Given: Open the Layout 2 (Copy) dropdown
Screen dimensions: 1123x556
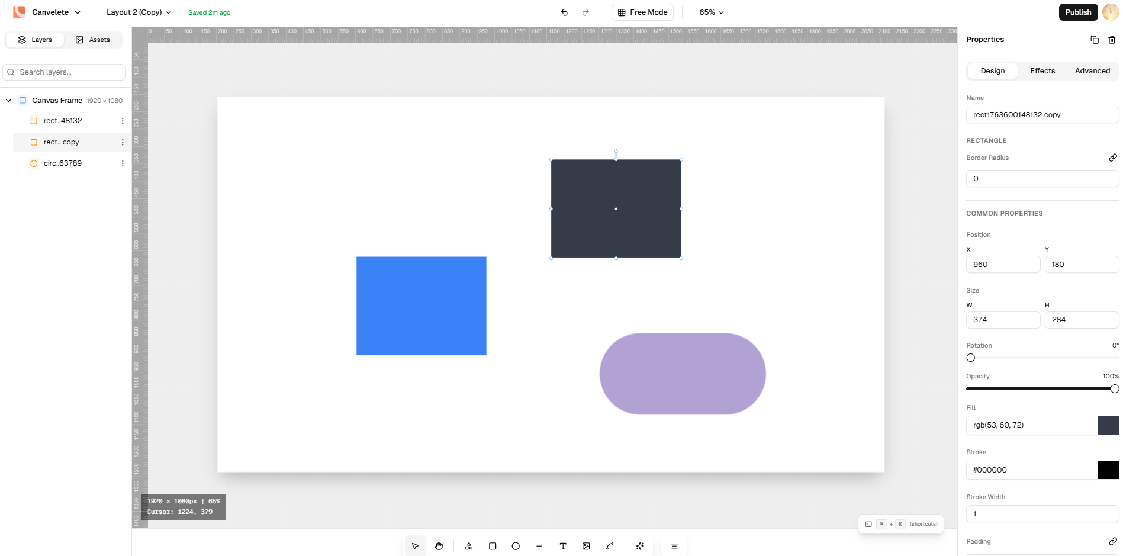Looking at the screenshot, I should click(139, 12).
